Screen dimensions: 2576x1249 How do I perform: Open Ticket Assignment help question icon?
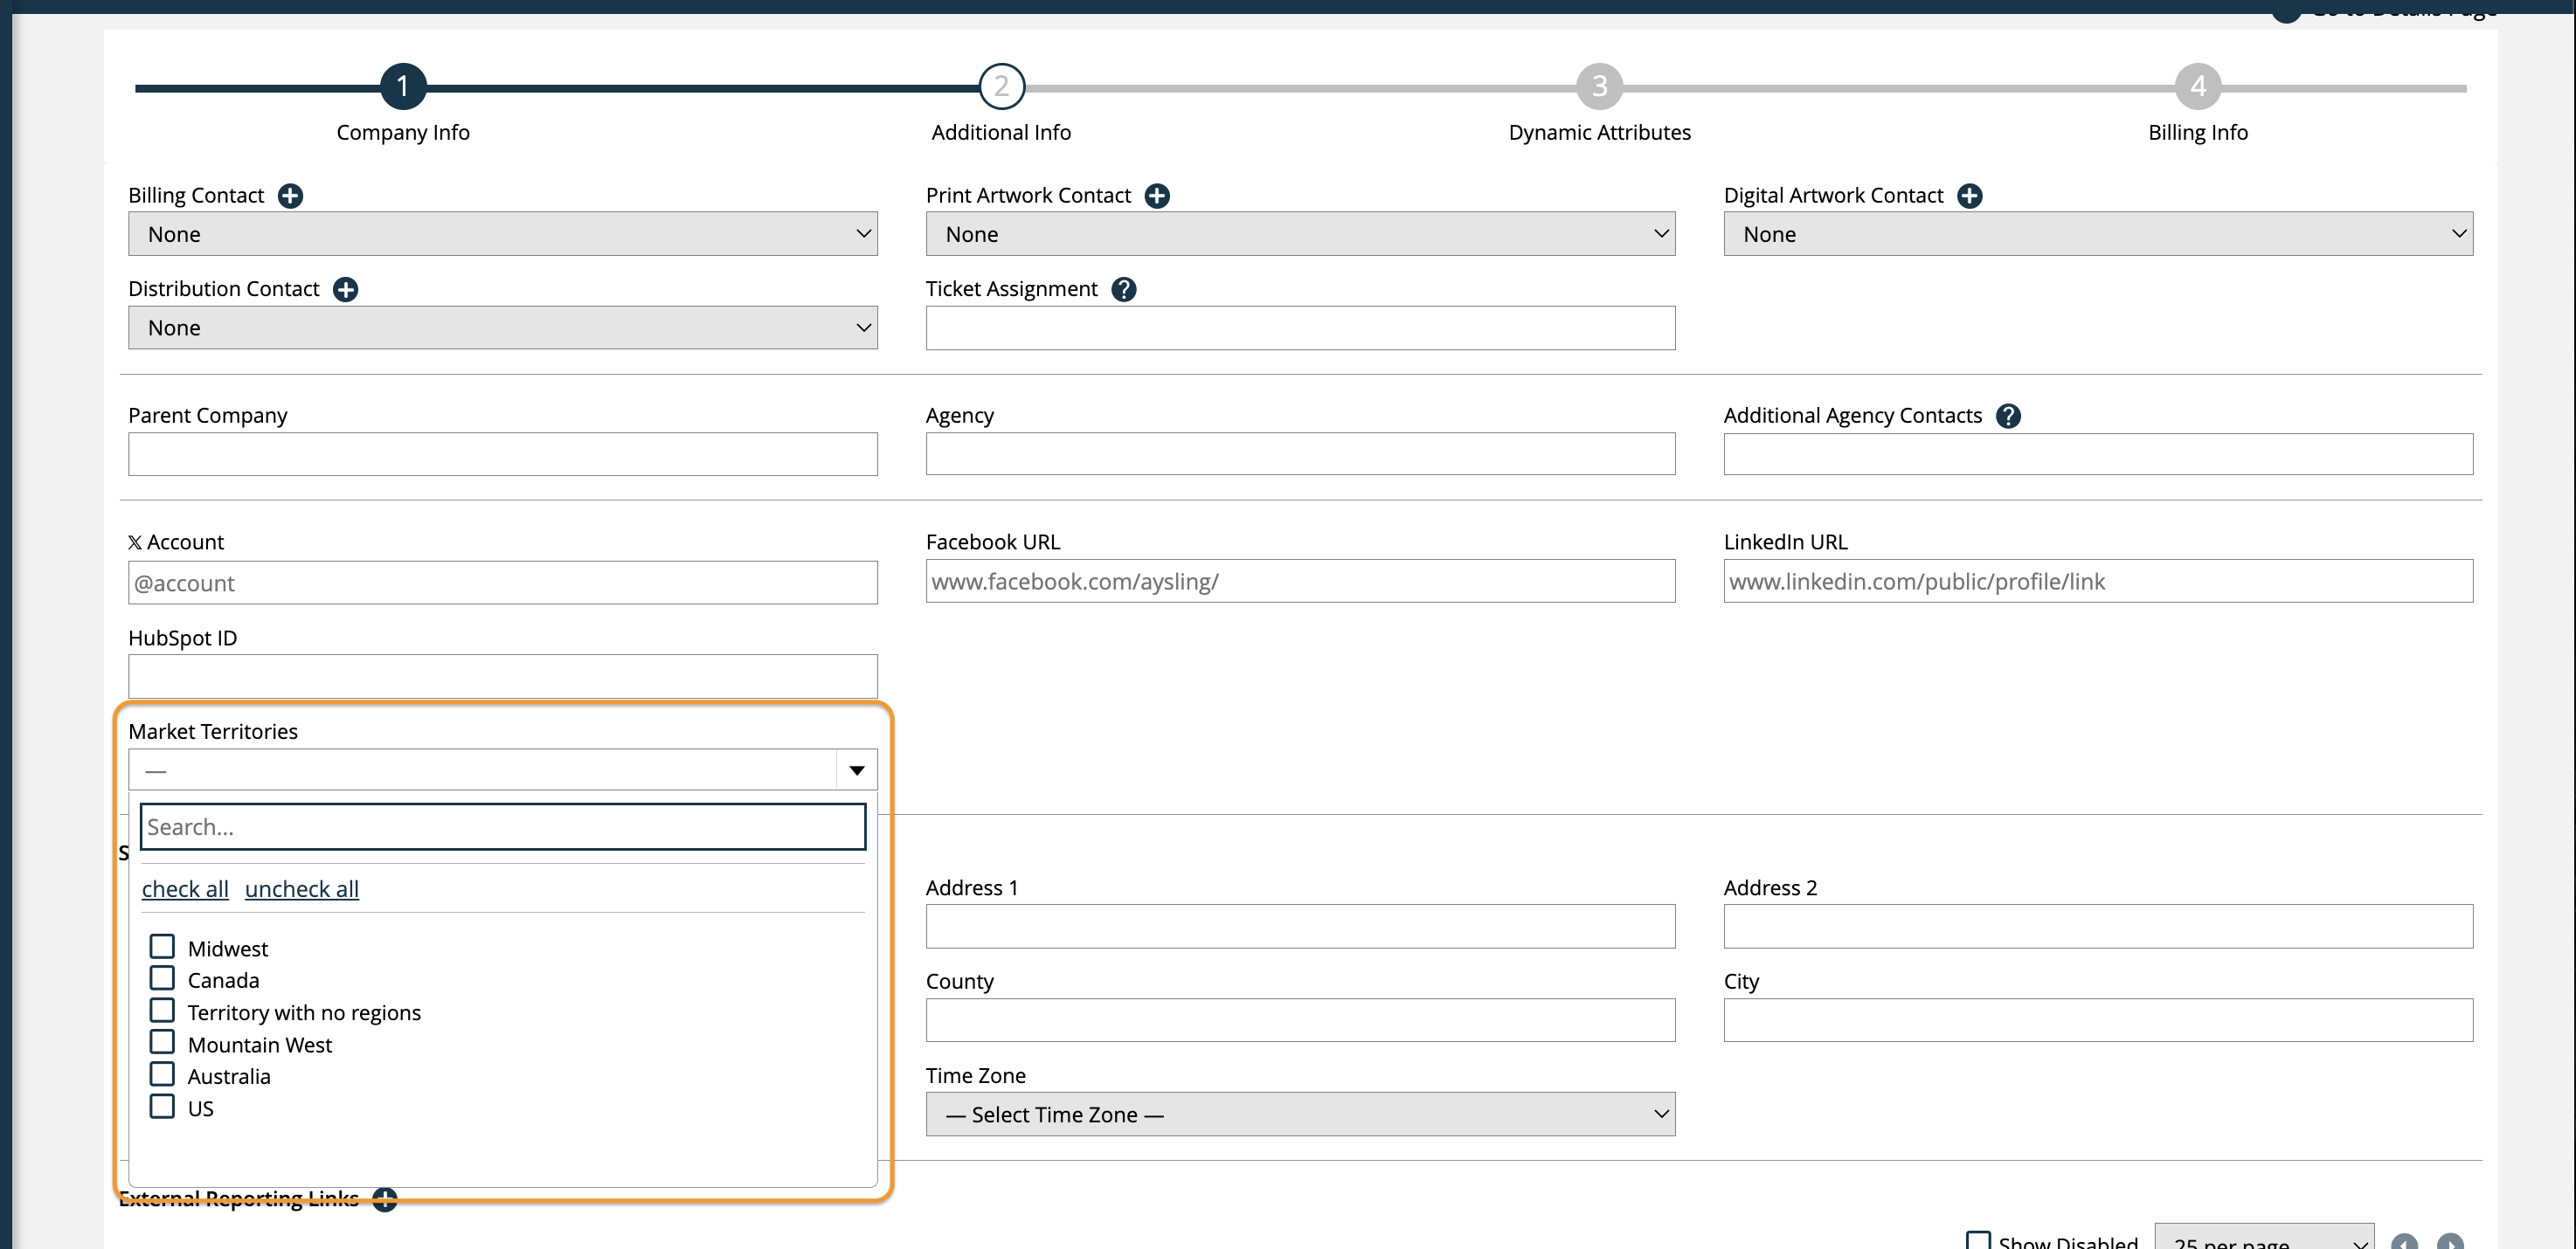coord(1123,290)
